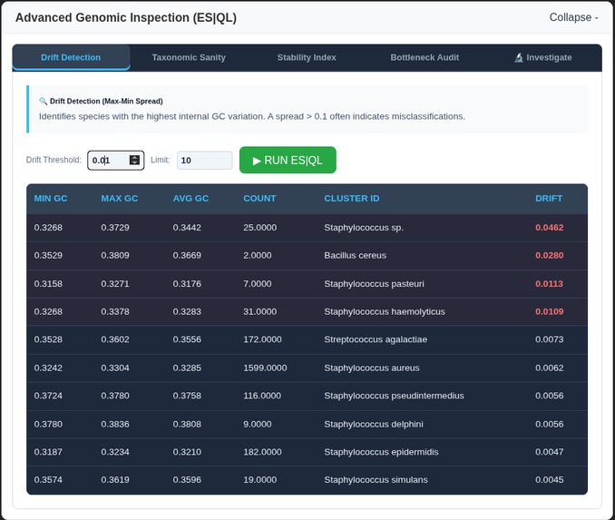Click the drift value 0.0109
This screenshot has width=615, height=520.
550,311
